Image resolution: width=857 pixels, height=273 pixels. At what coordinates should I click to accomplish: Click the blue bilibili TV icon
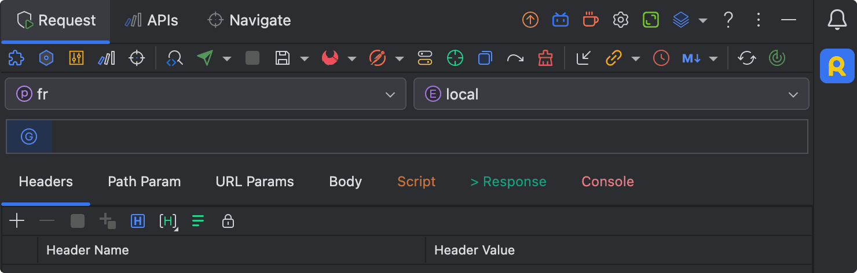click(x=560, y=20)
